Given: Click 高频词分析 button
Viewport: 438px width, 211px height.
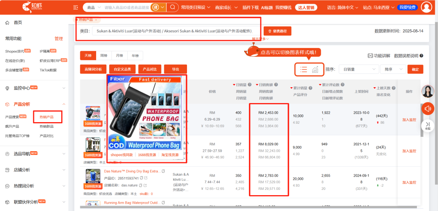Looking at the screenshot, I should 93,69.
